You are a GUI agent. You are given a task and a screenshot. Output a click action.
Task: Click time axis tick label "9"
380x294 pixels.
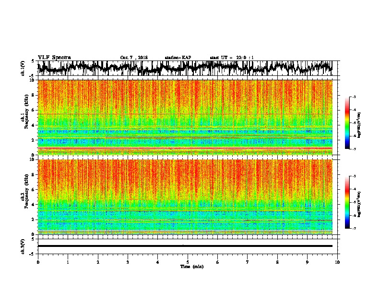tap(307, 262)
